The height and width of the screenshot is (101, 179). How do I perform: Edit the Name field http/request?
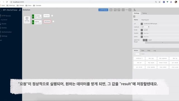[160, 20]
